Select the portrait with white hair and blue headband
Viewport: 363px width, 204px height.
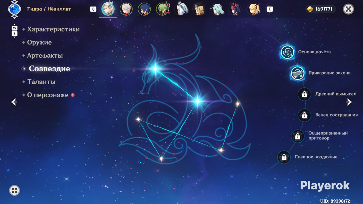[181, 9]
